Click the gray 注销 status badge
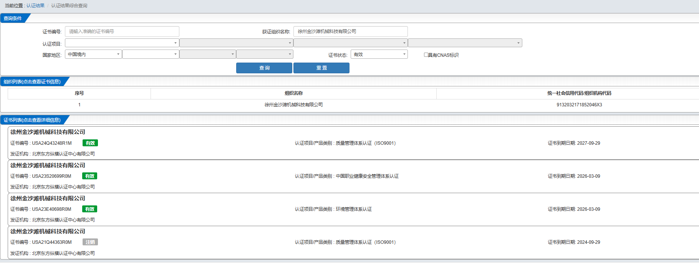Image resolution: width=699 pixels, height=263 pixels. point(90,242)
